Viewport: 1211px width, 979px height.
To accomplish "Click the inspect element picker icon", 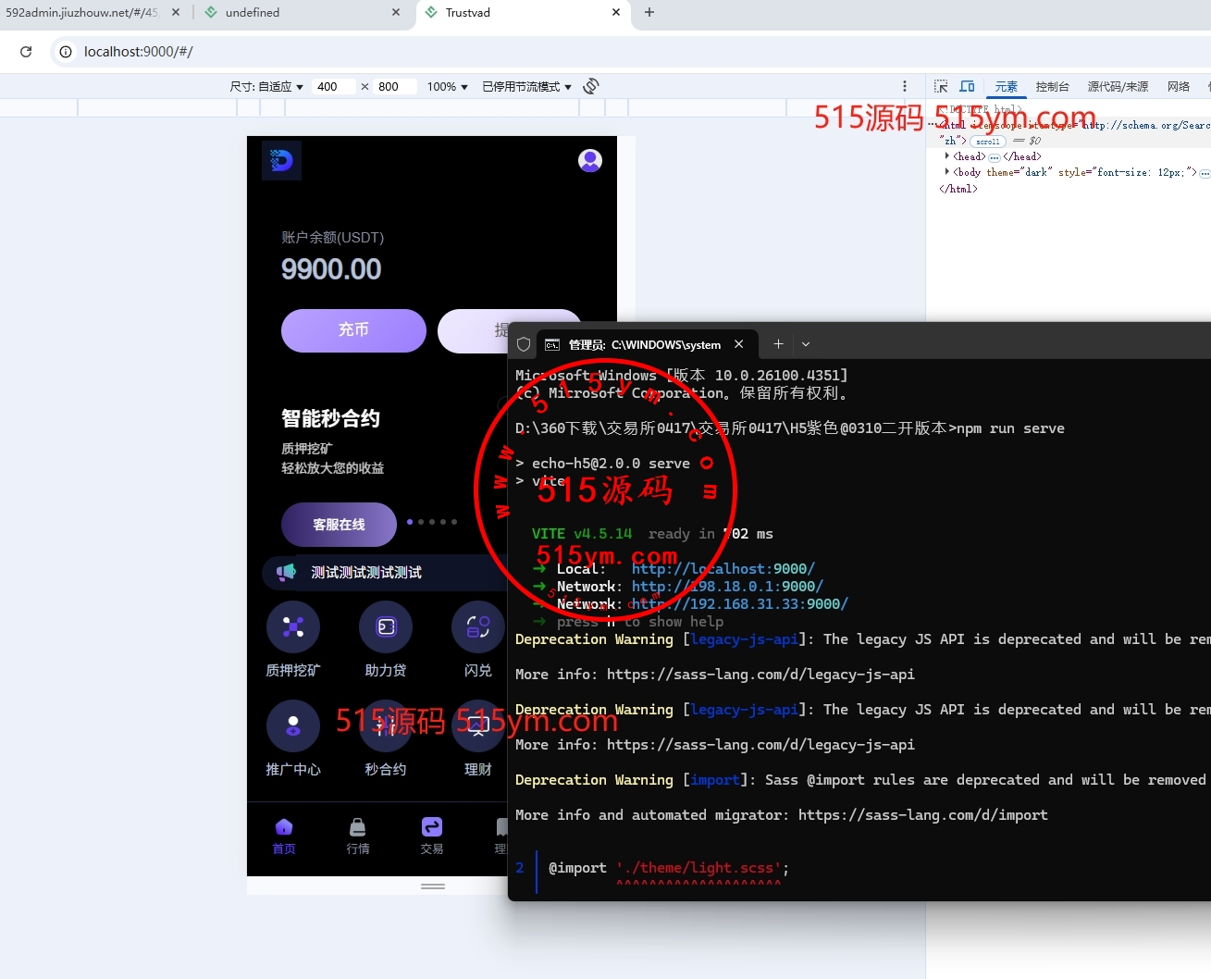I will [941, 86].
